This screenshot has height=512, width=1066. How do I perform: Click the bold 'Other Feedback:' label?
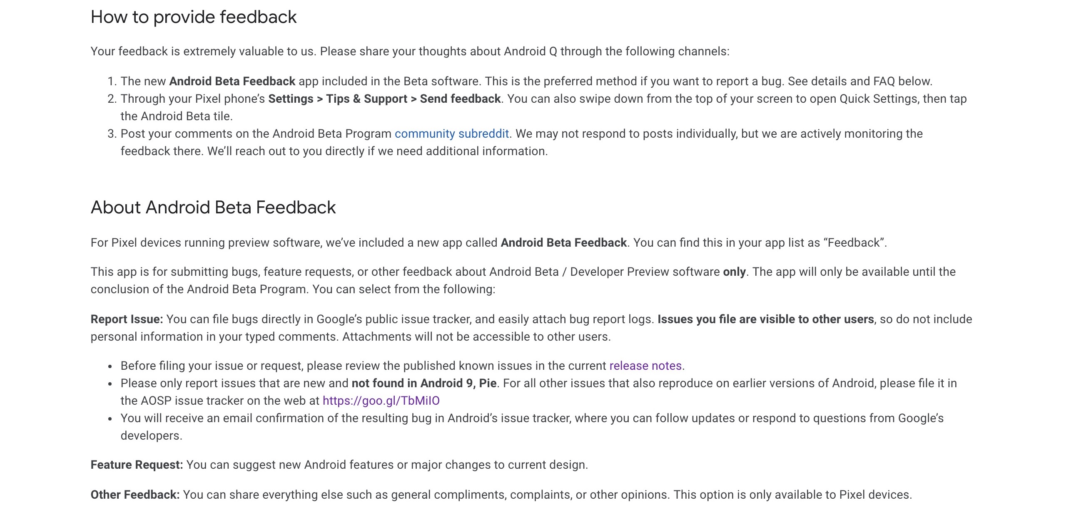coord(135,495)
